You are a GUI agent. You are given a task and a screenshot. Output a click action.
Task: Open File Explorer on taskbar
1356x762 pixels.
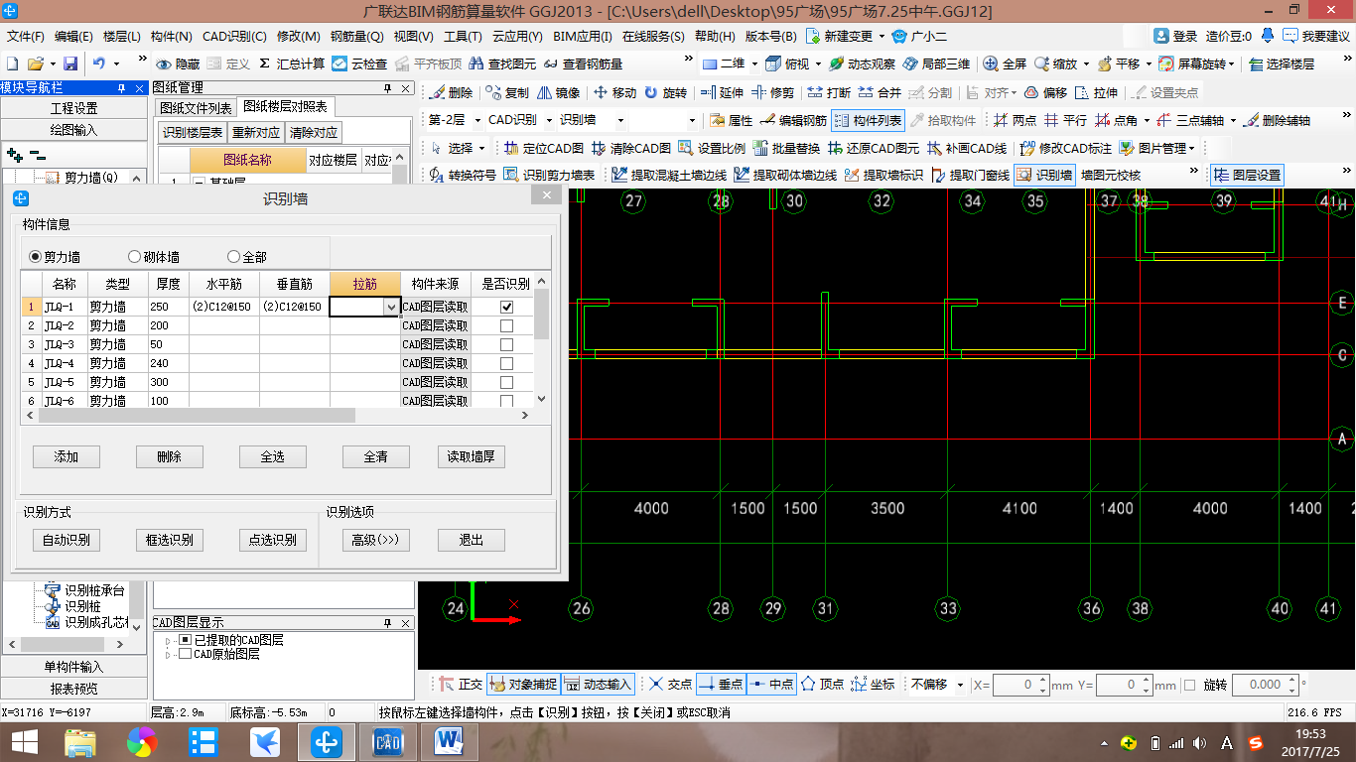tap(80, 741)
